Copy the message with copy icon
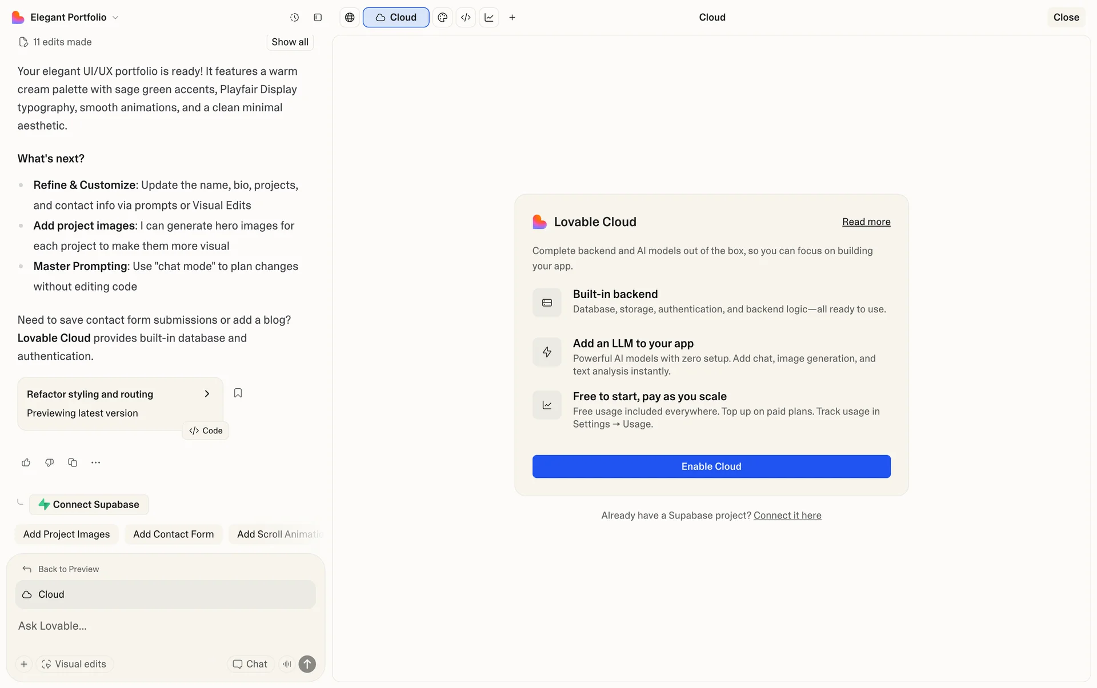 73,462
